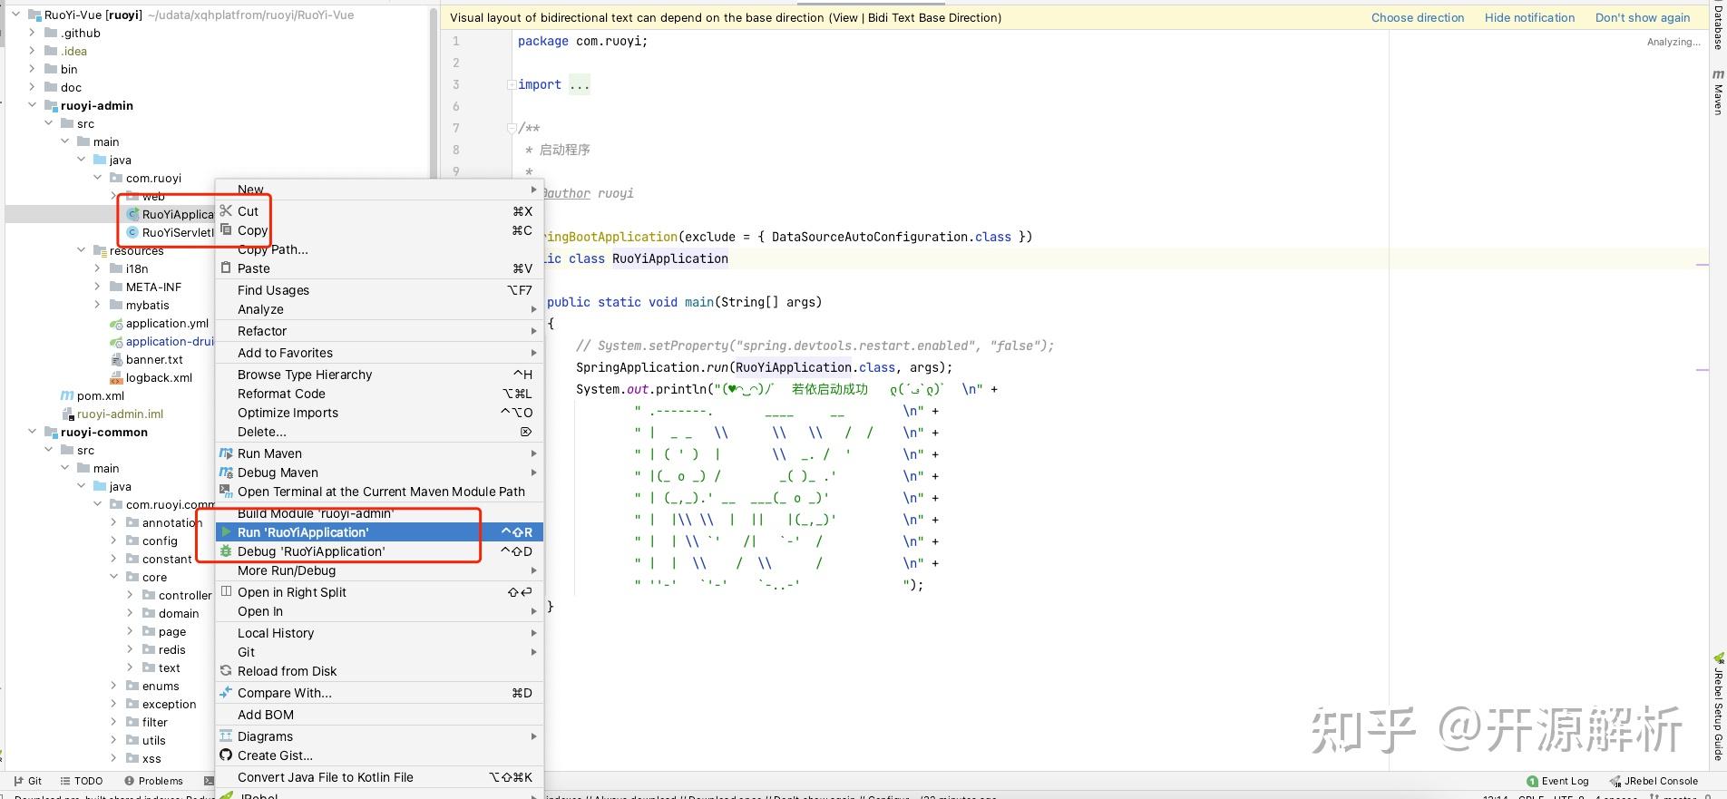Expand the META-INF folder
The height and width of the screenshot is (799, 1727).
tap(97, 287)
